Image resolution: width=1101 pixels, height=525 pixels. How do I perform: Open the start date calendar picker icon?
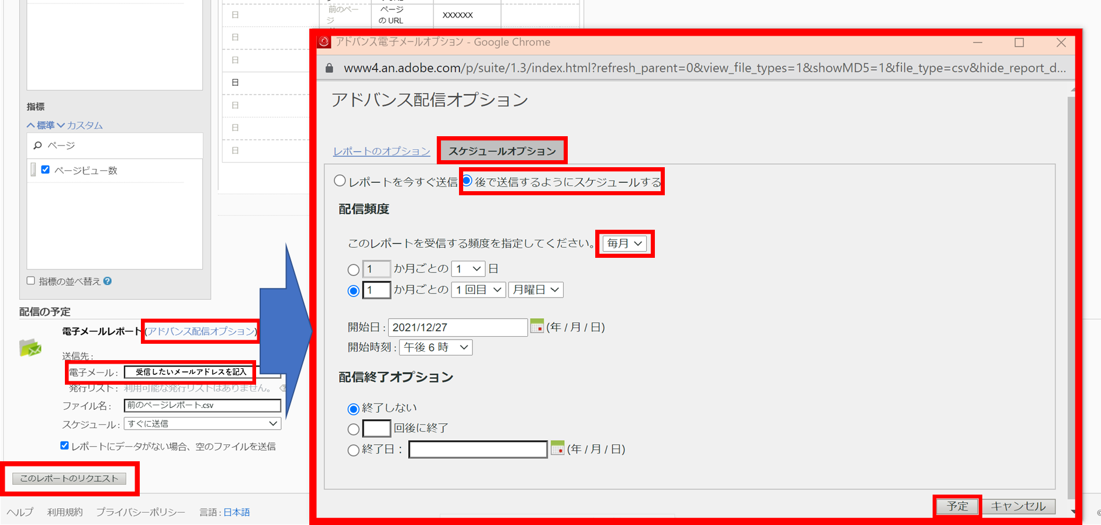click(536, 326)
